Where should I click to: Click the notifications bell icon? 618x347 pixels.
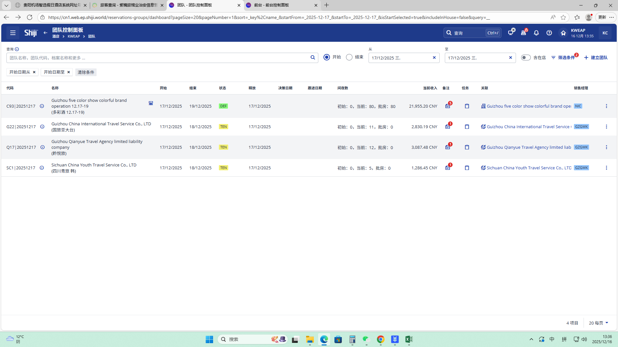pos(536,33)
